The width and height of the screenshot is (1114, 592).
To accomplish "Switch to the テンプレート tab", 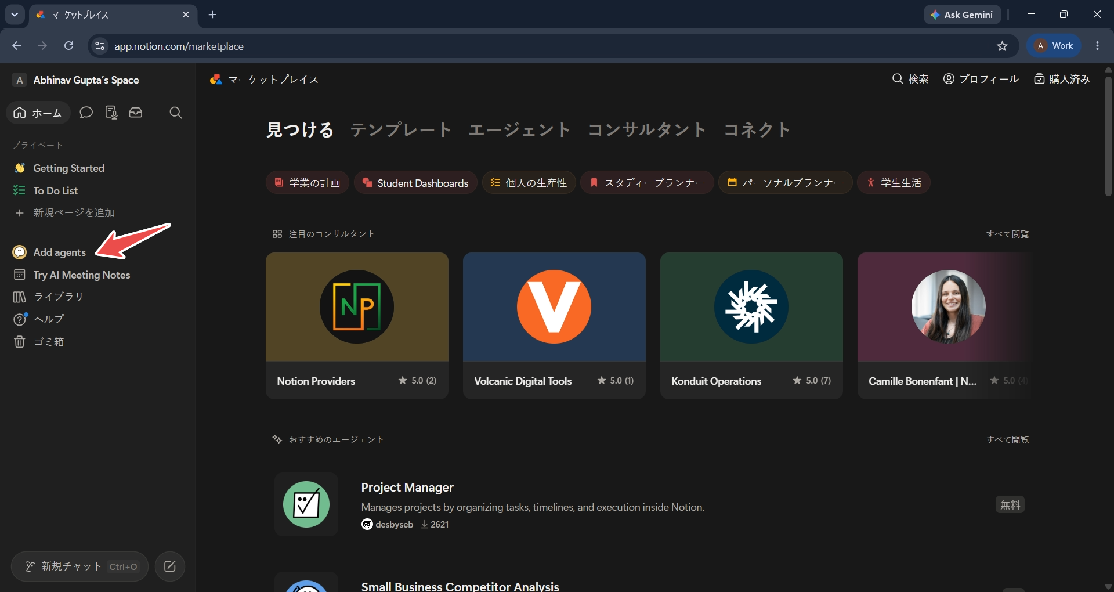I will tap(401, 129).
